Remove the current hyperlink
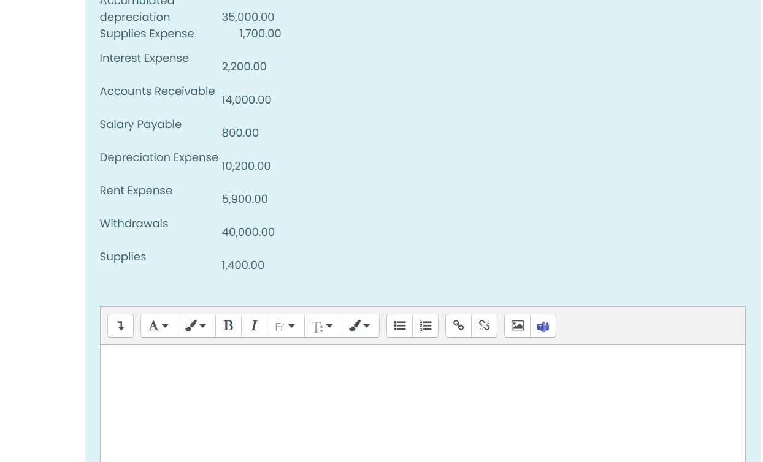Screen dimensions: 763x462 click(x=484, y=325)
